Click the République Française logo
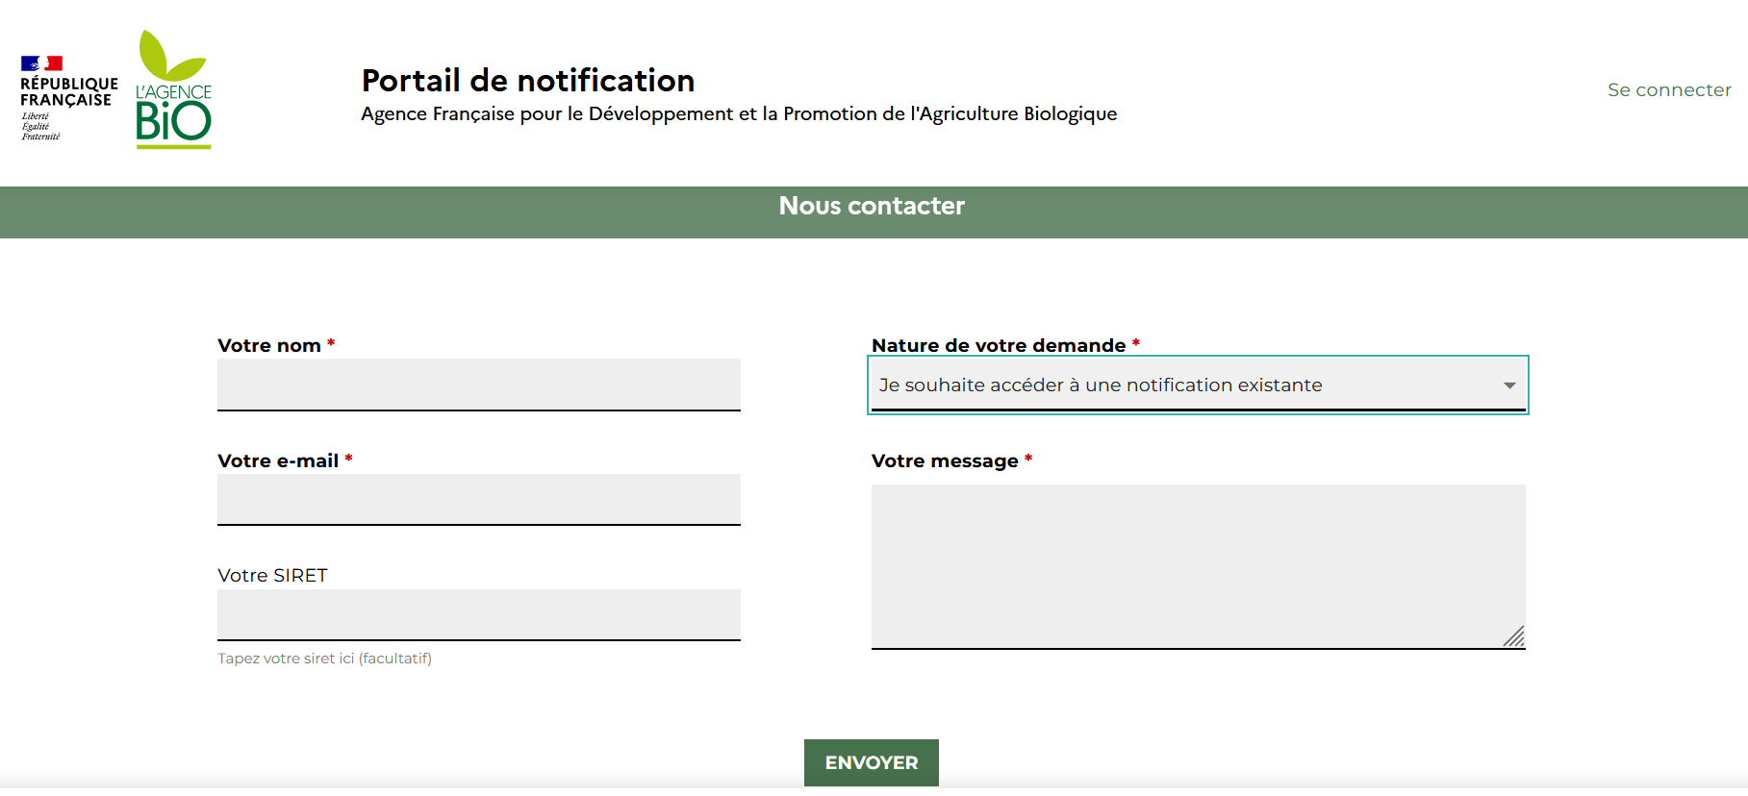The image size is (1748, 796). coord(69,98)
